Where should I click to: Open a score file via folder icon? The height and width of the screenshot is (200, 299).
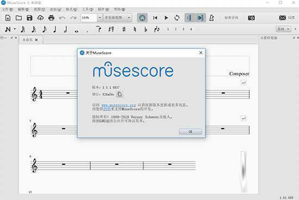[x=18, y=18]
